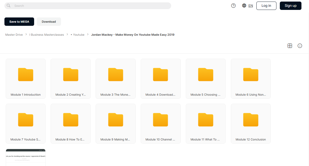Select the 'Module 10 Channel ...' label
Viewport: 309px width, 166px height.
160,139
